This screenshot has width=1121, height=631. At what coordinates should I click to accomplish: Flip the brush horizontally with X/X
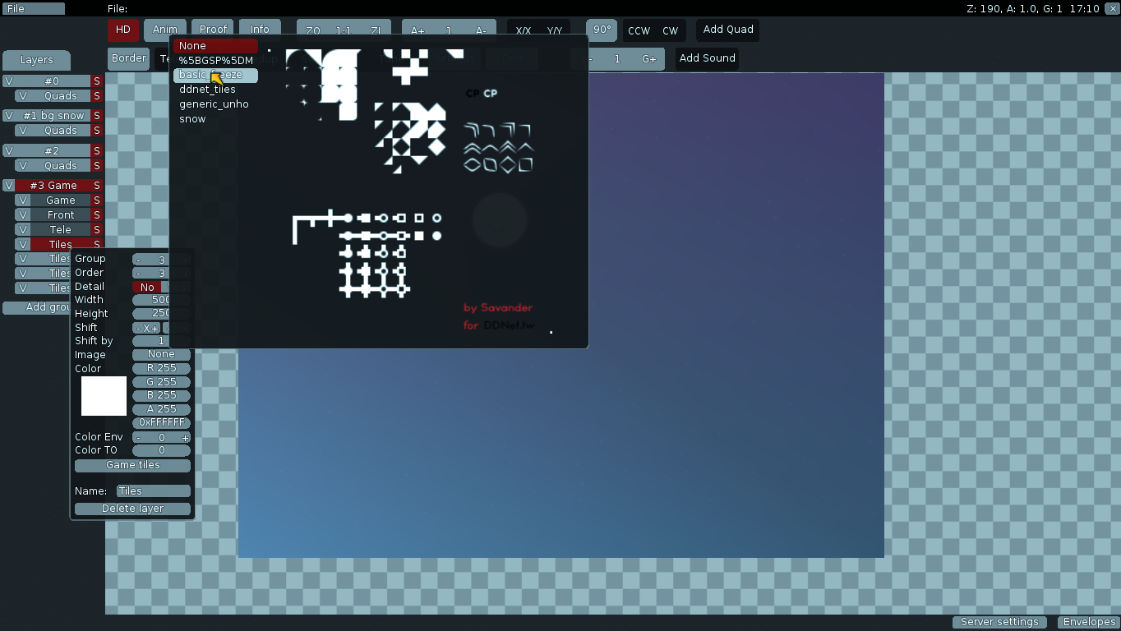[523, 31]
